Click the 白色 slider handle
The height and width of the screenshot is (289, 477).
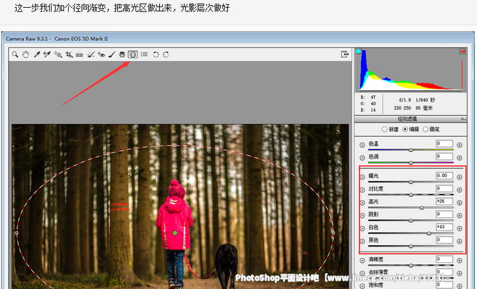click(x=429, y=233)
